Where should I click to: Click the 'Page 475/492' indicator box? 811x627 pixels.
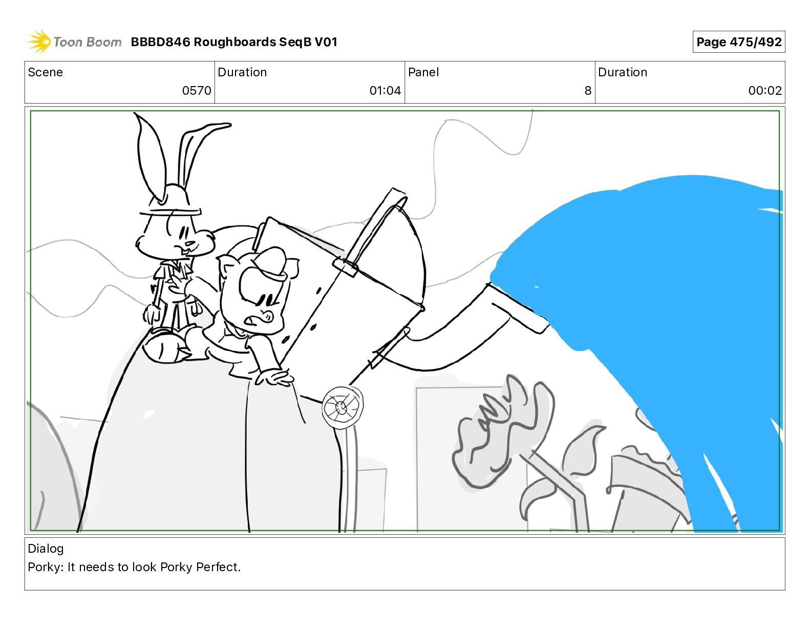pos(739,42)
